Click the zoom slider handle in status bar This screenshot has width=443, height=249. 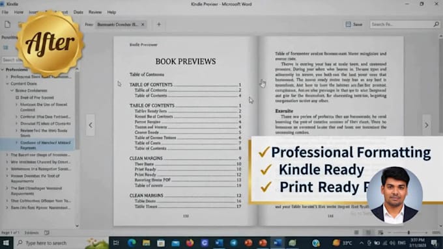(408, 232)
